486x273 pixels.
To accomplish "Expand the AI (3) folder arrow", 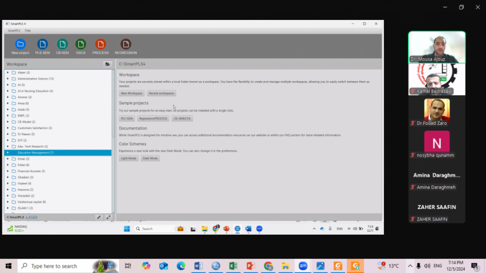I will pyautogui.click(x=8, y=85).
